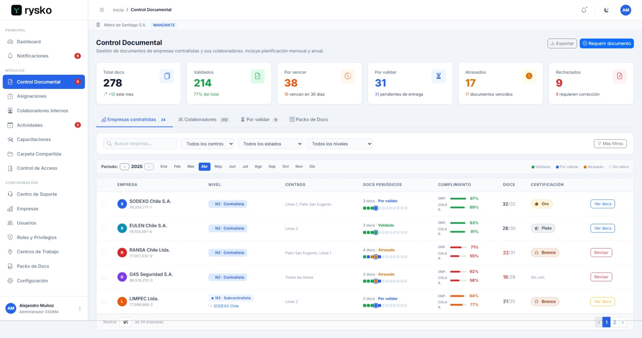Go to Asignaciones module
642x338 pixels.
[x=44, y=96]
